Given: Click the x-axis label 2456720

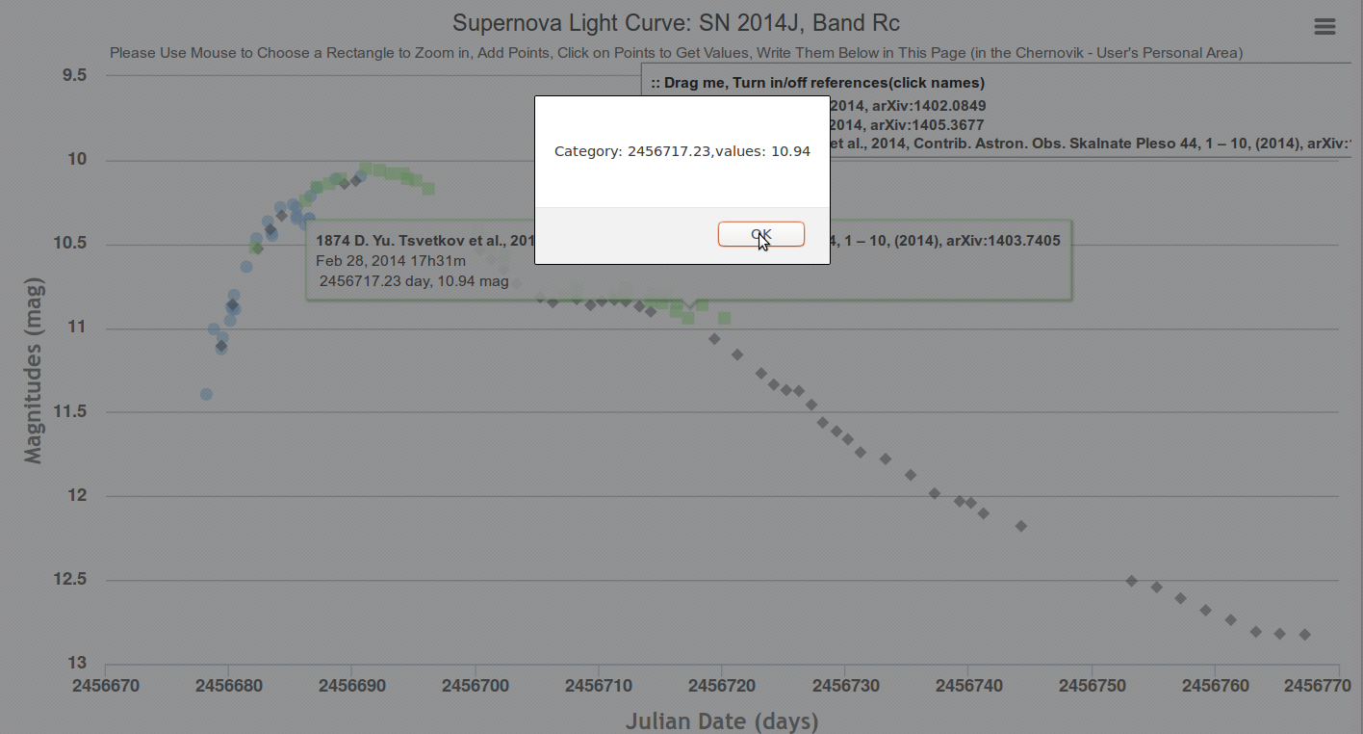Looking at the screenshot, I should 721,685.
